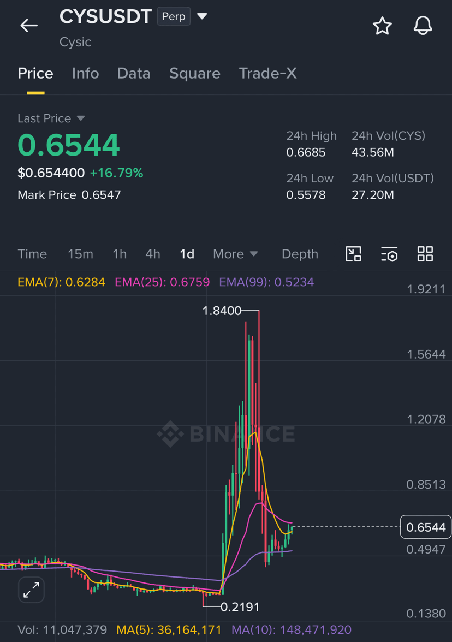Open the chart indicator settings icon
The height and width of the screenshot is (642, 452).
point(389,254)
